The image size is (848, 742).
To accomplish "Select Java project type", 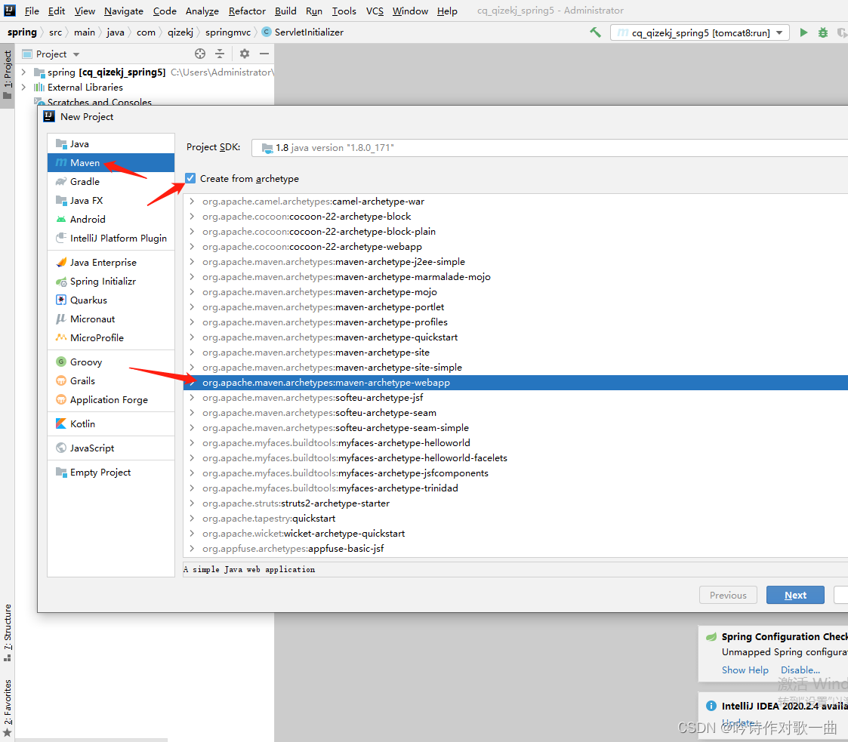I will 111,144.
